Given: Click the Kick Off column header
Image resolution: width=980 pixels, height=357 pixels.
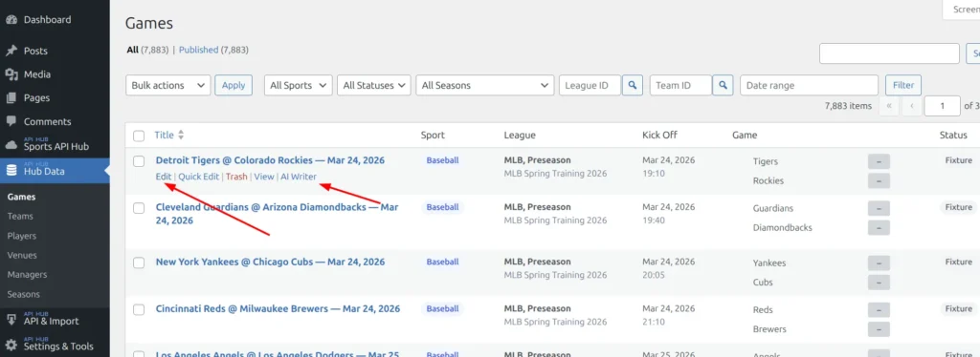Looking at the screenshot, I should point(659,136).
